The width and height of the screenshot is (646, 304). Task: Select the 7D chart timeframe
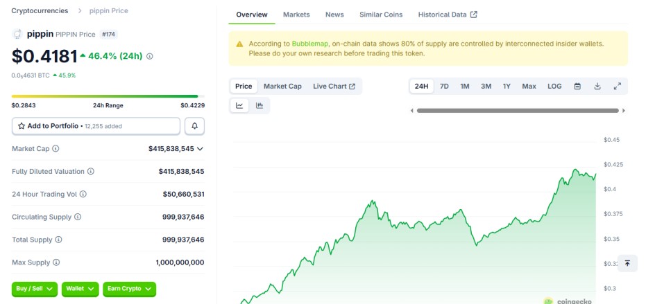pos(444,87)
